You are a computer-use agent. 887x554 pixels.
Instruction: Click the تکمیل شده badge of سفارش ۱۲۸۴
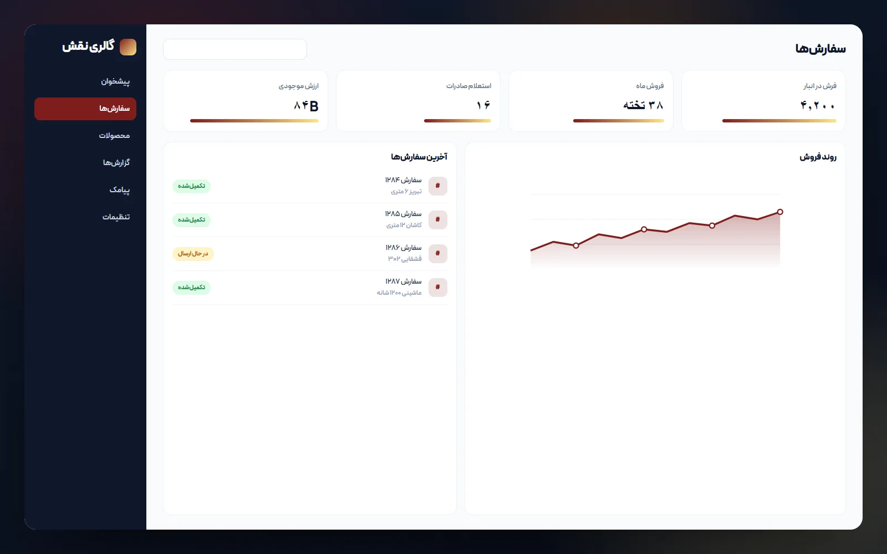(x=191, y=186)
